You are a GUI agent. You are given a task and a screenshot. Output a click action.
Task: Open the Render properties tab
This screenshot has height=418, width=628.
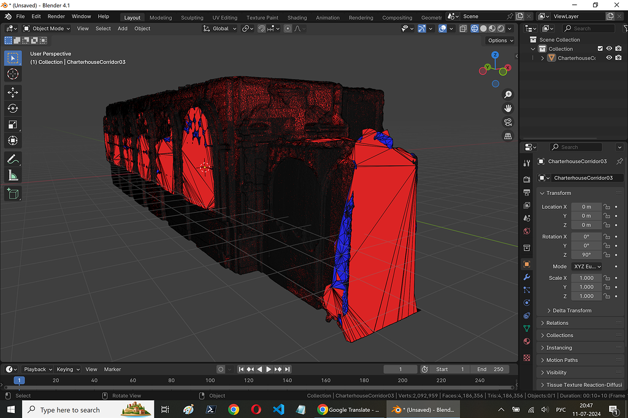click(526, 178)
